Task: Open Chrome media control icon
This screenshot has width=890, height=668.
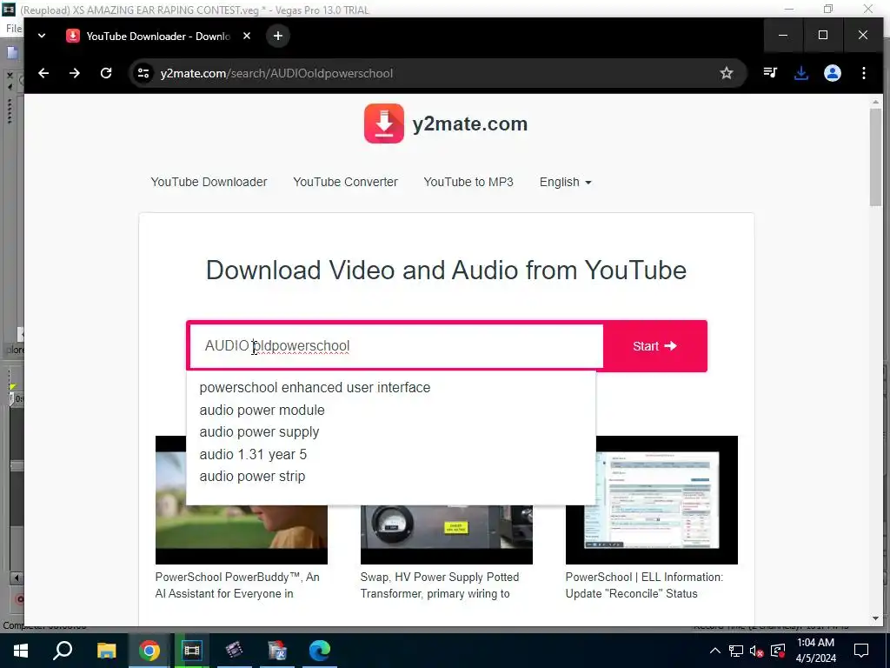Action: tap(770, 73)
